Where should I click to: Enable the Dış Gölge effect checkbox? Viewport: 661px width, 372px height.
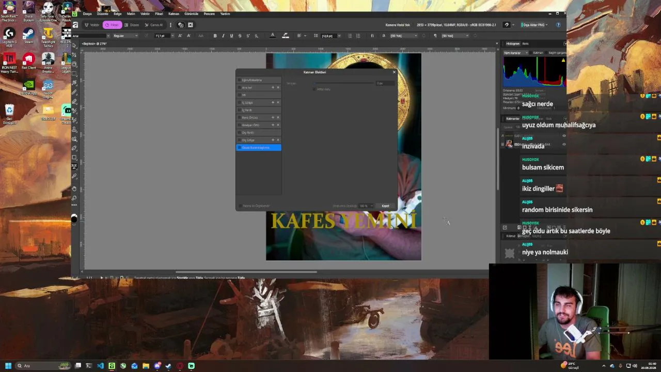point(239,140)
